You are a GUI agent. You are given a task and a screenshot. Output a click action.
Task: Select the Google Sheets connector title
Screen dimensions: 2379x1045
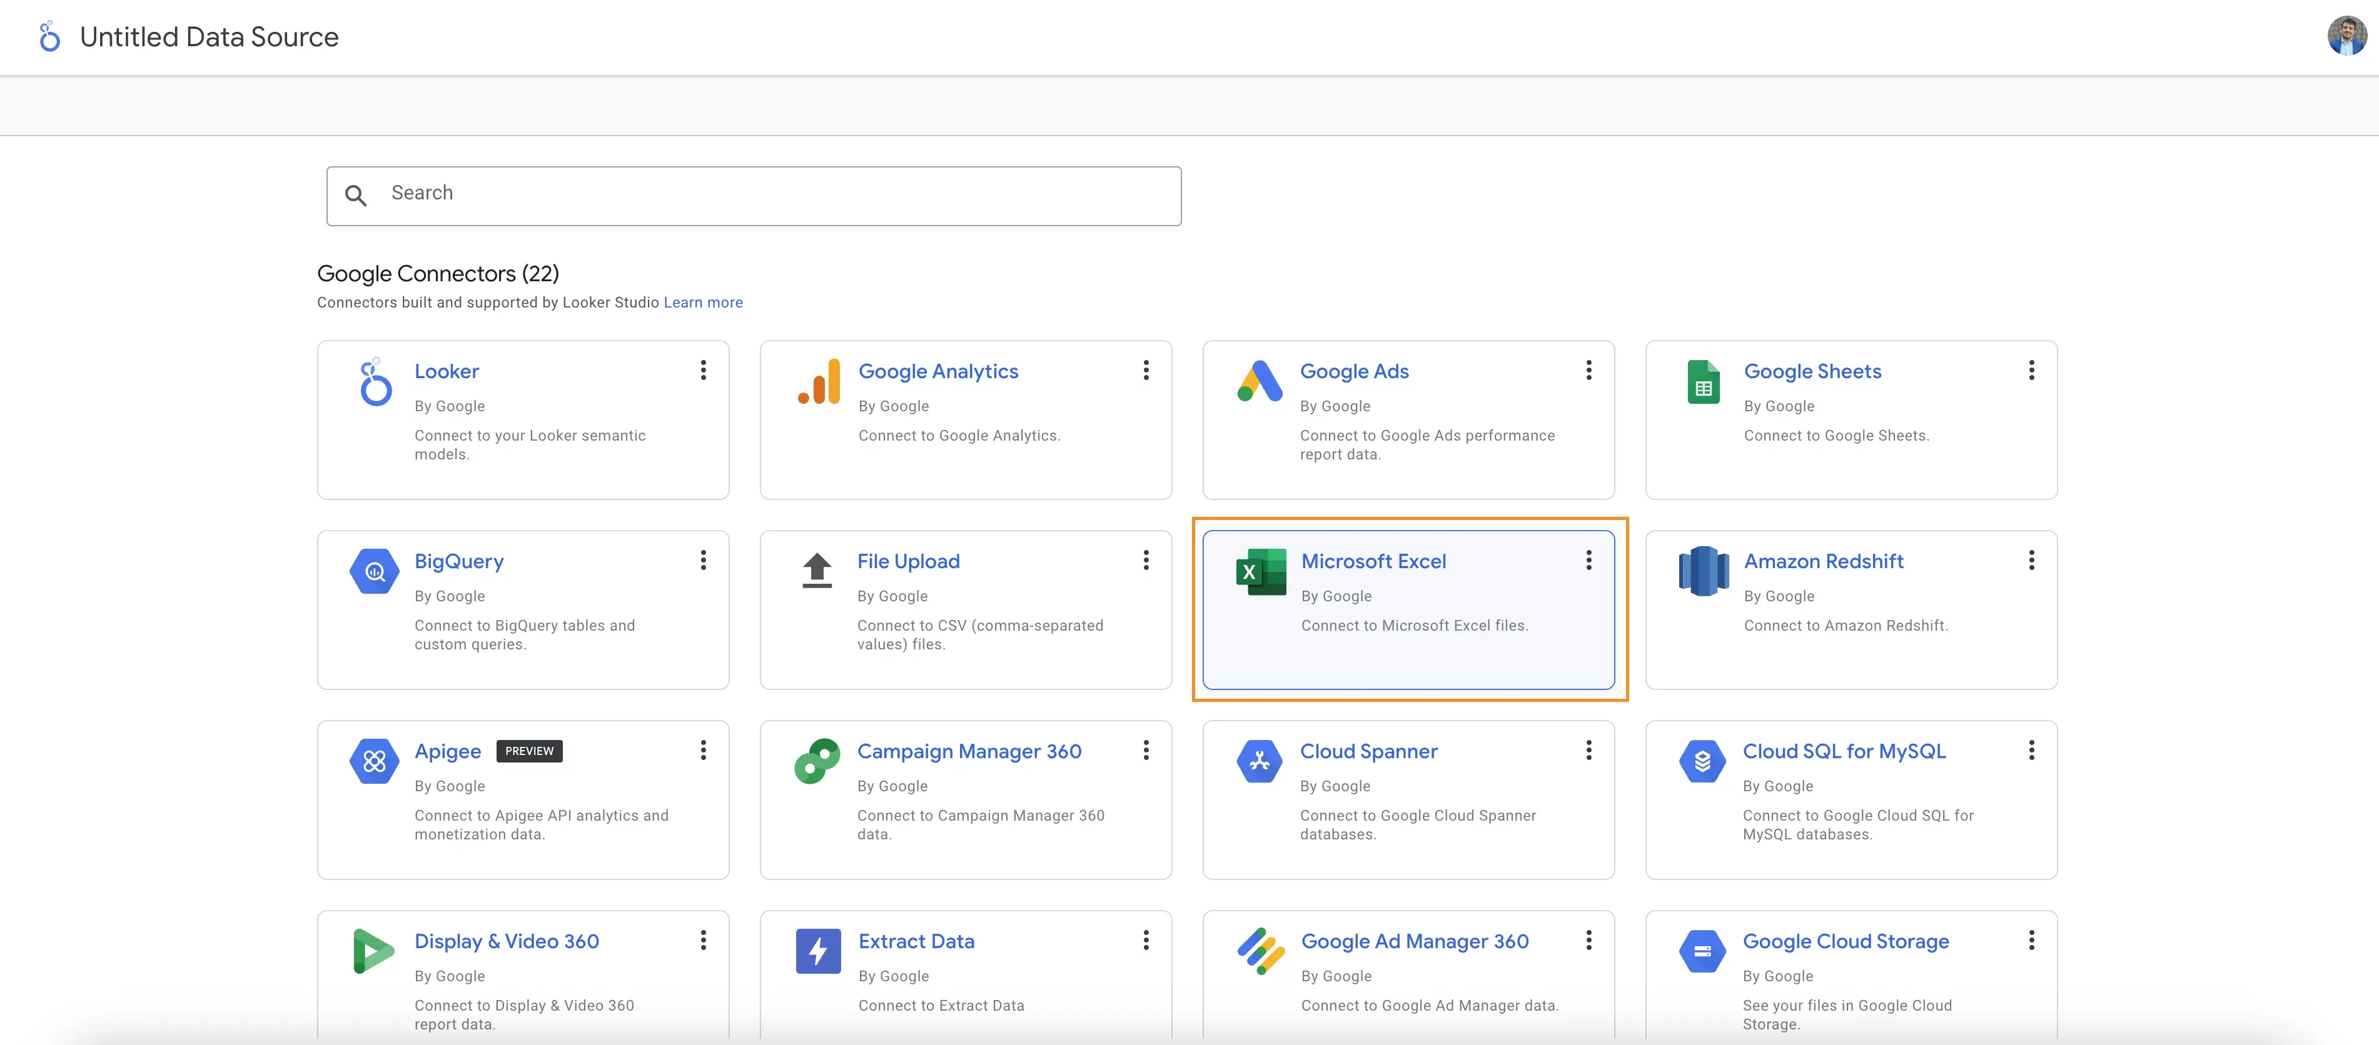coord(1812,371)
